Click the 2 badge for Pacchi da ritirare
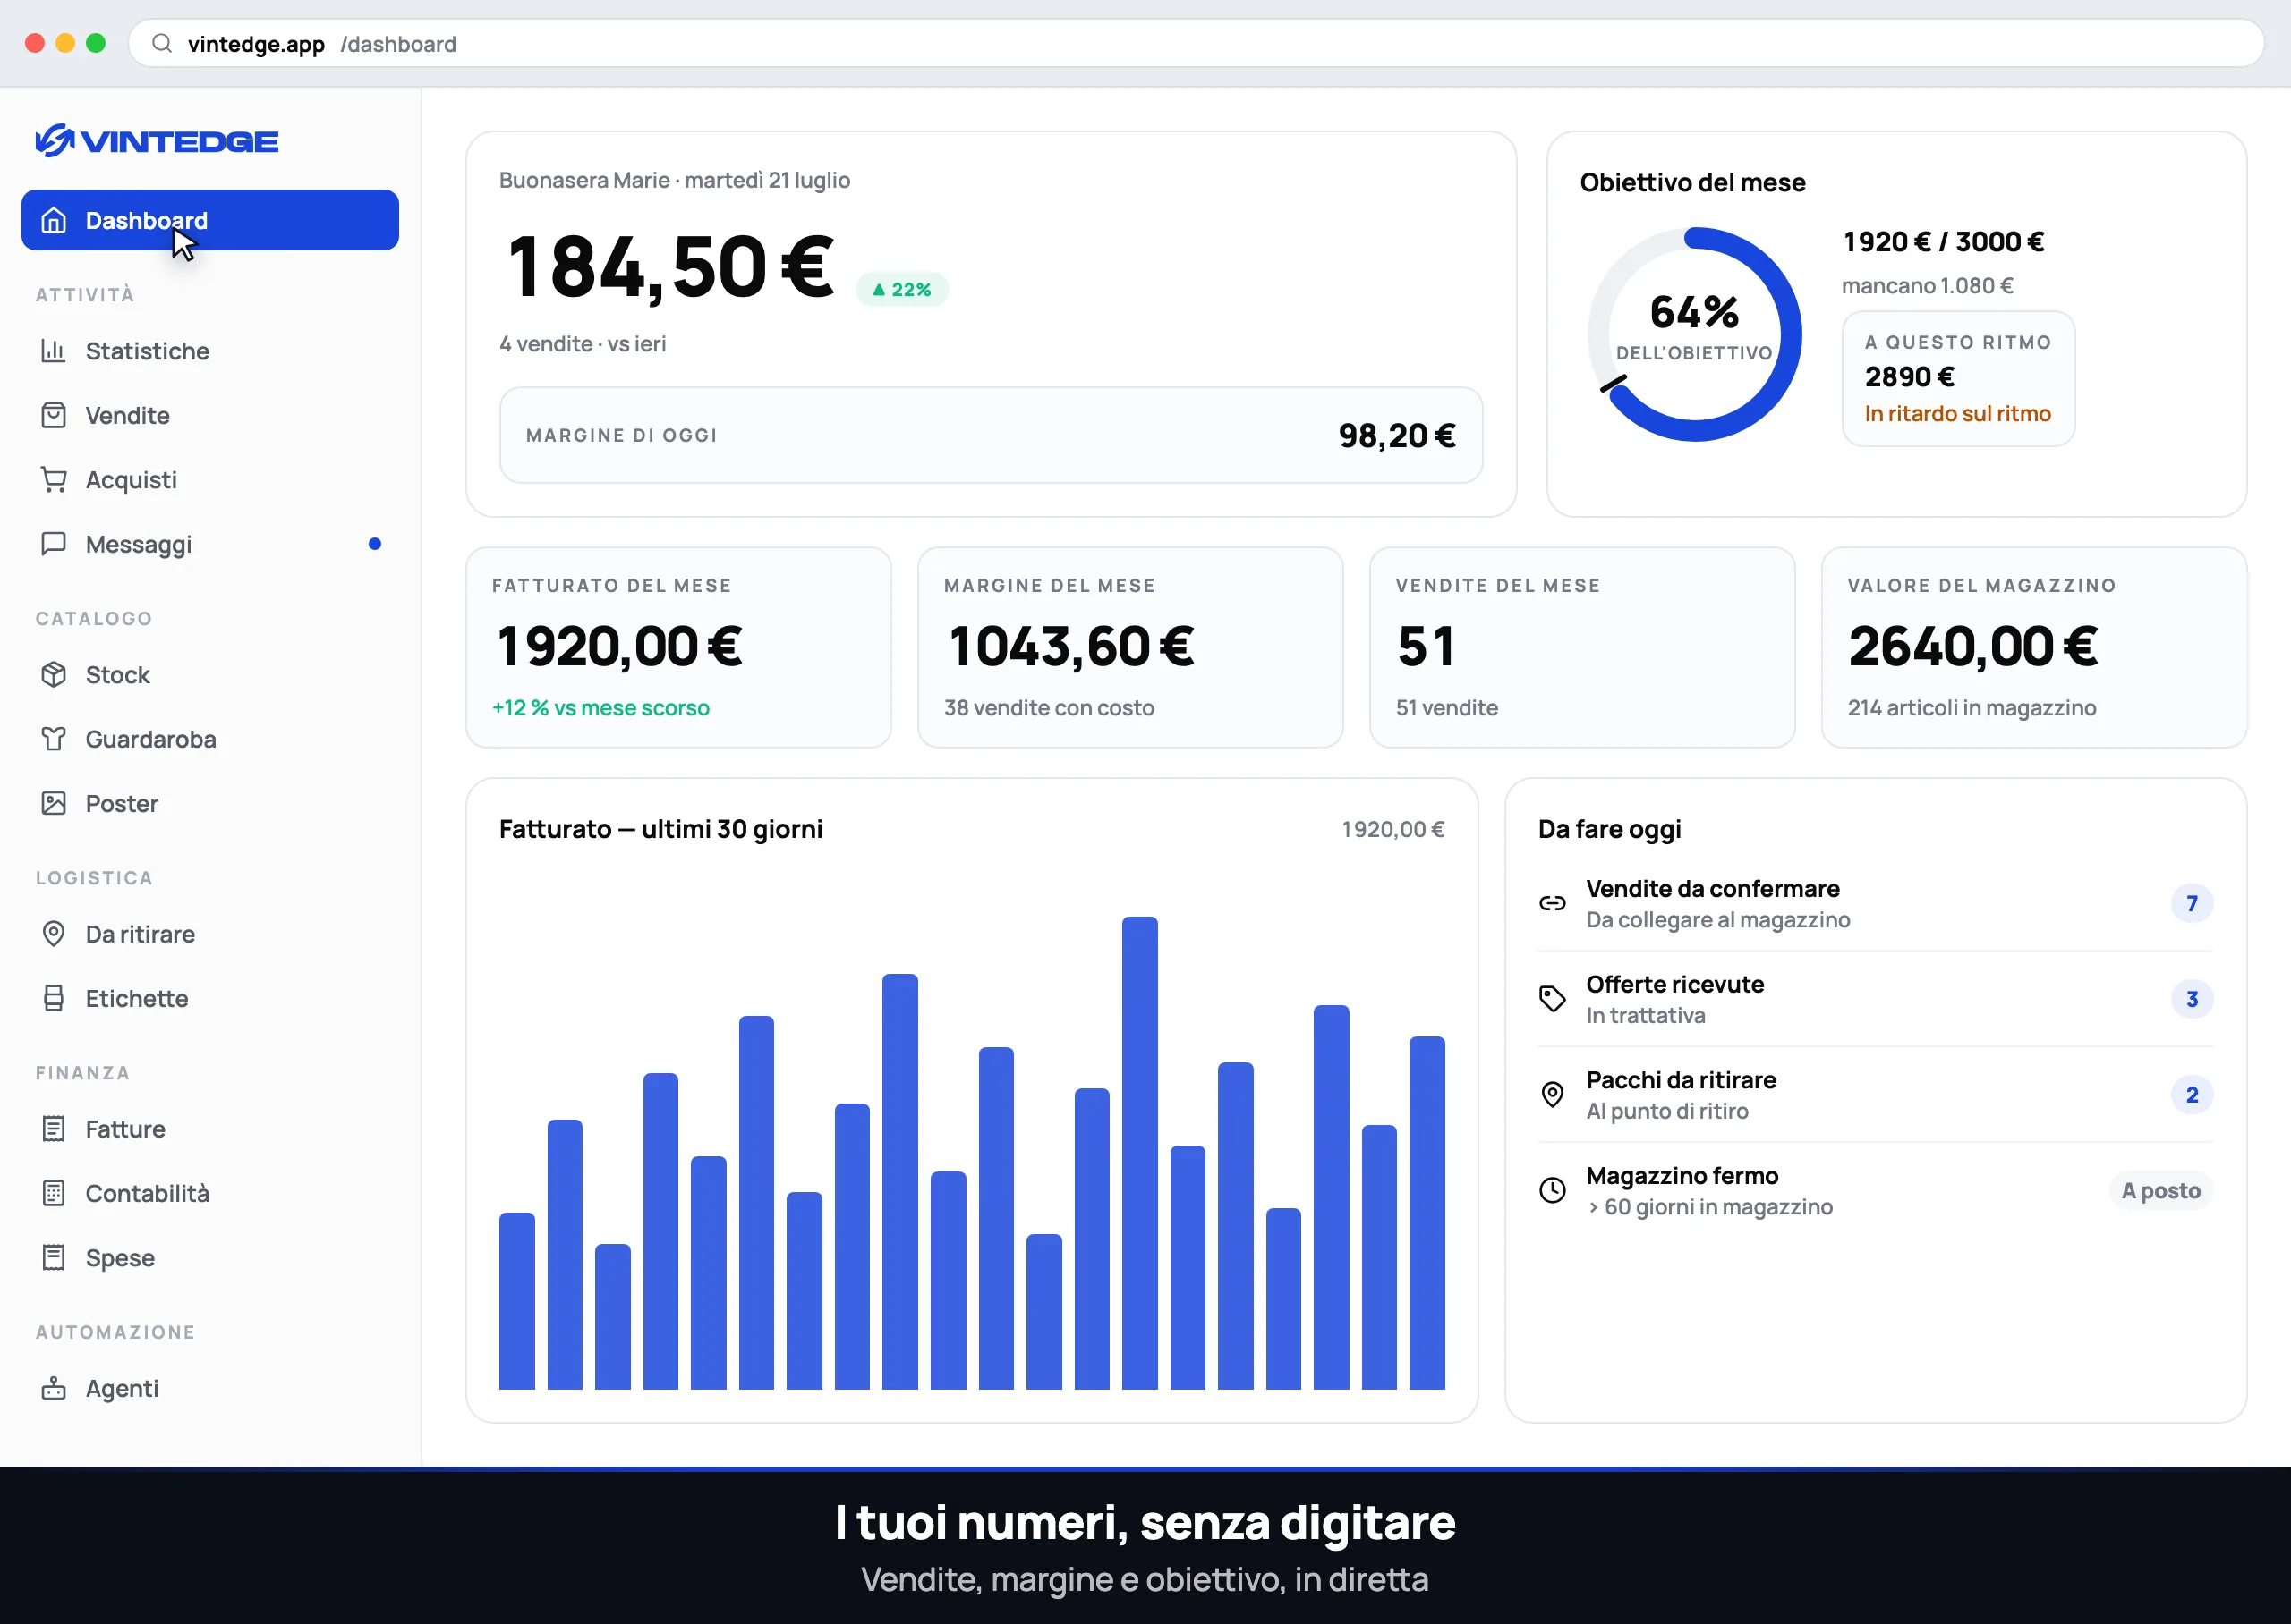 point(2192,1095)
